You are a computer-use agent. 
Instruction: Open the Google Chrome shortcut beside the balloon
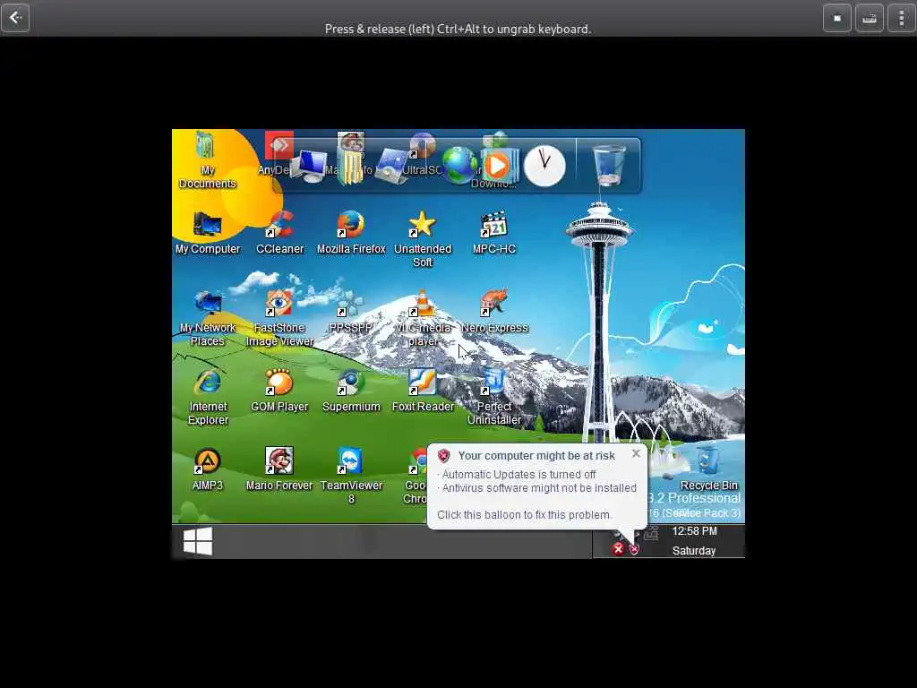pyautogui.click(x=416, y=477)
